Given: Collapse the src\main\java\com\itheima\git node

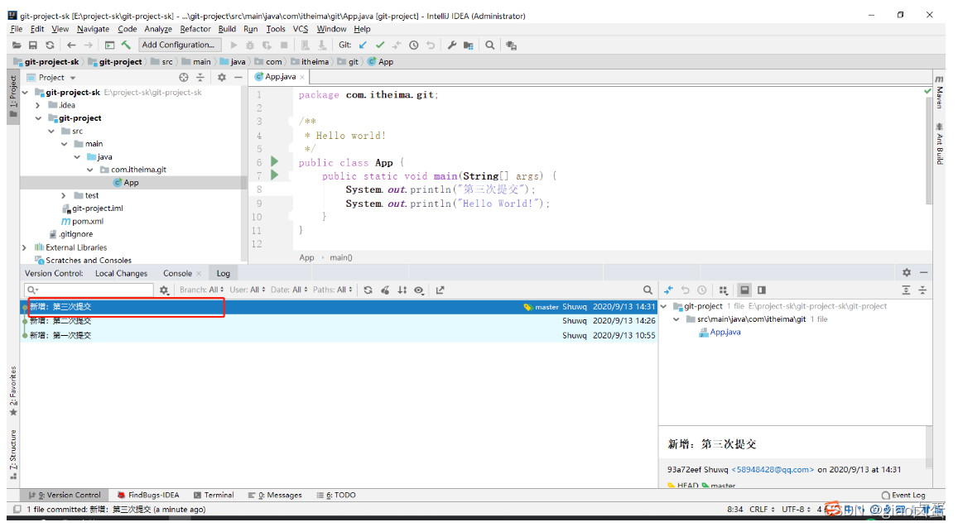Looking at the screenshot, I should [x=676, y=319].
